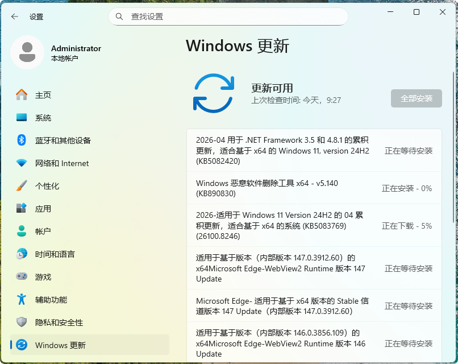Viewport: 458px width, 364px height.
Task: Click the 上次检查时间 text
Action: (296, 100)
